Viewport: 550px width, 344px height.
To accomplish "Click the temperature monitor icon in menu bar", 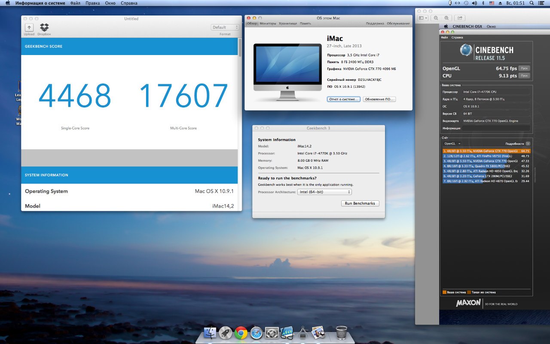I will 450,3.
